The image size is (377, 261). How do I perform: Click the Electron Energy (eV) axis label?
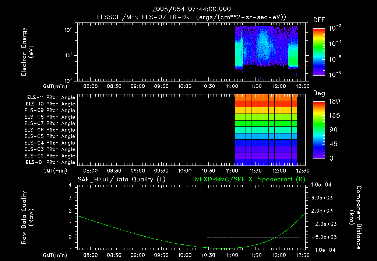coord(27,52)
